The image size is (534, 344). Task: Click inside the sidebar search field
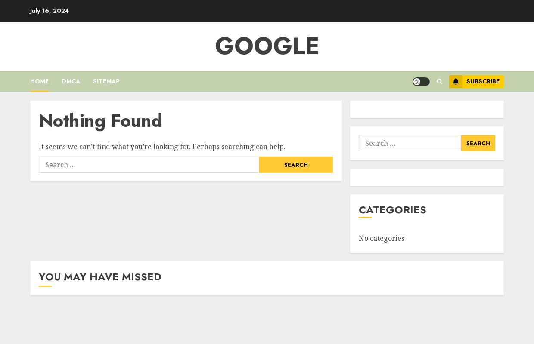pos(409,143)
